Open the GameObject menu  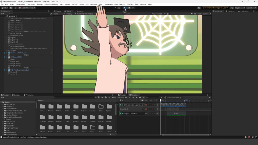[20, 5]
